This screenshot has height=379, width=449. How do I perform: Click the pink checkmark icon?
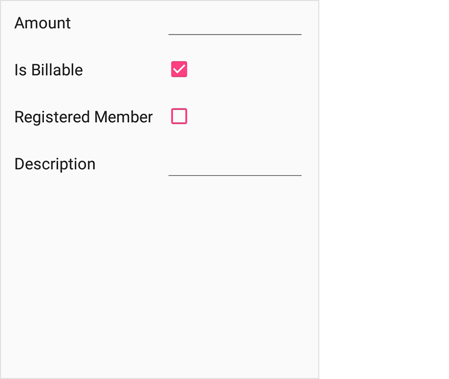click(x=179, y=69)
